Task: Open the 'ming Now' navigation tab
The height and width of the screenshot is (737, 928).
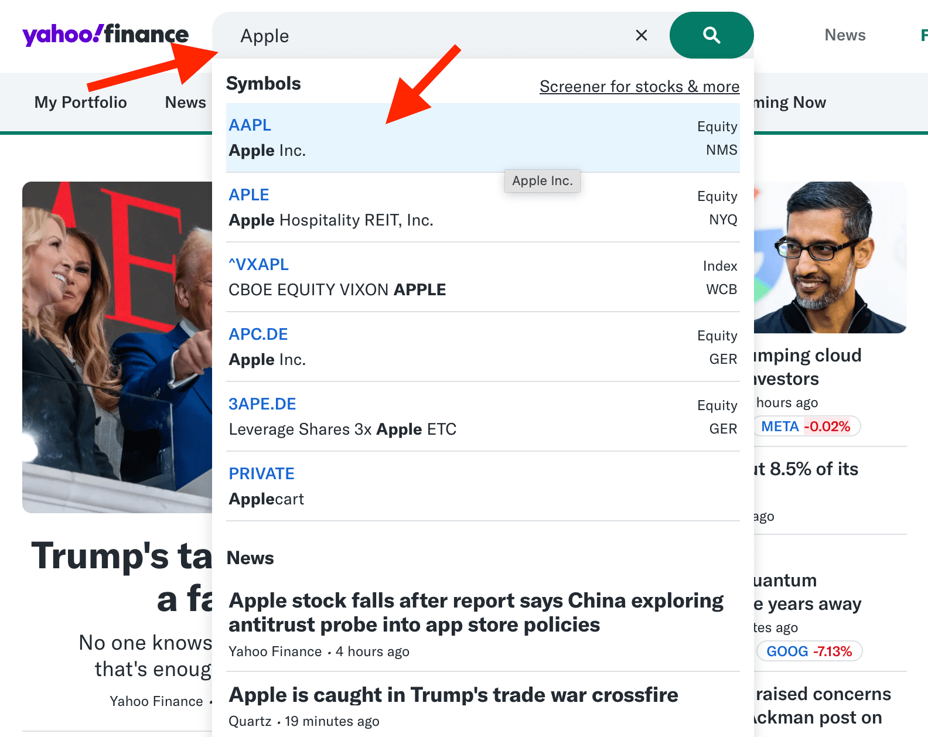Action: click(x=790, y=103)
